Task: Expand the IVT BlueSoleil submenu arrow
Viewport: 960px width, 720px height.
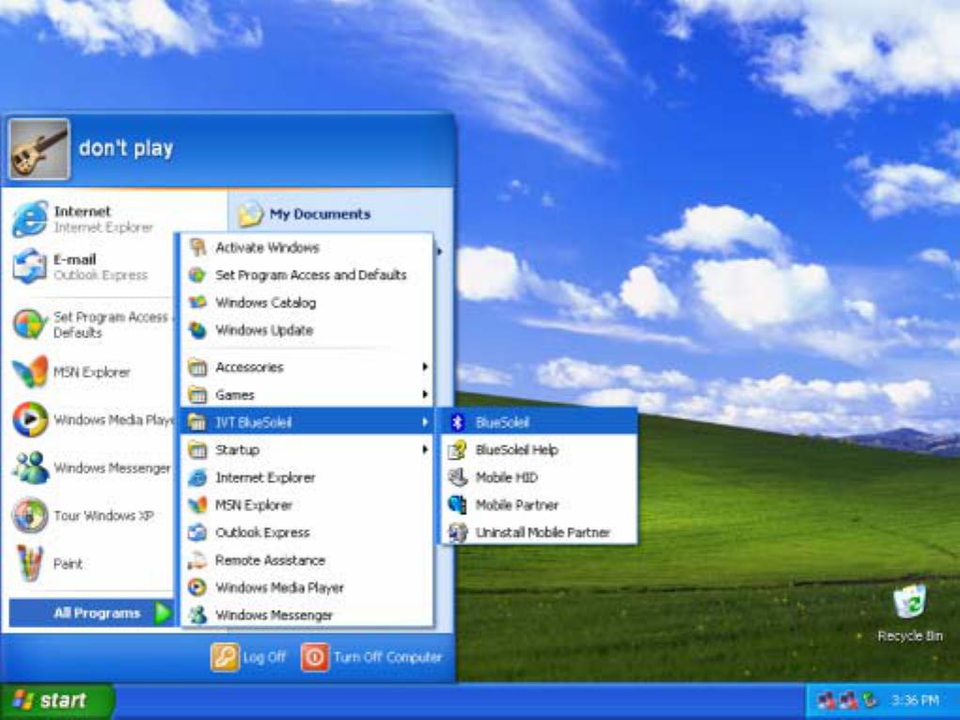Action: (424, 422)
